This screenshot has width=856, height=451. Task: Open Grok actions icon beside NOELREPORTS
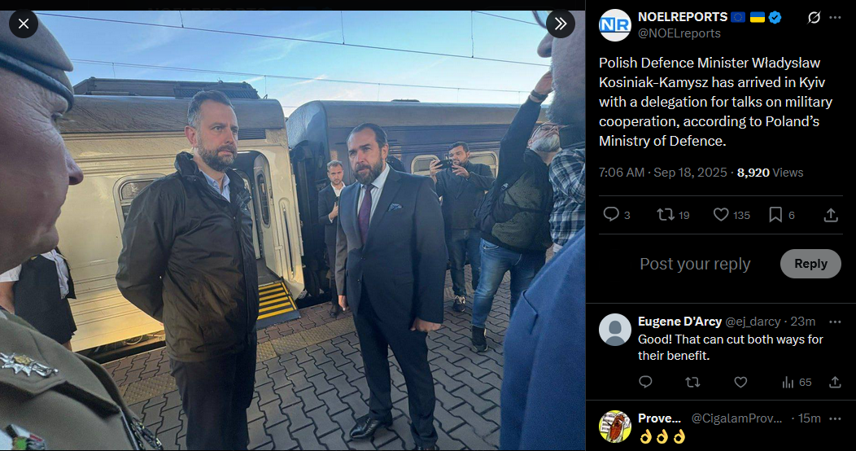(814, 18)
